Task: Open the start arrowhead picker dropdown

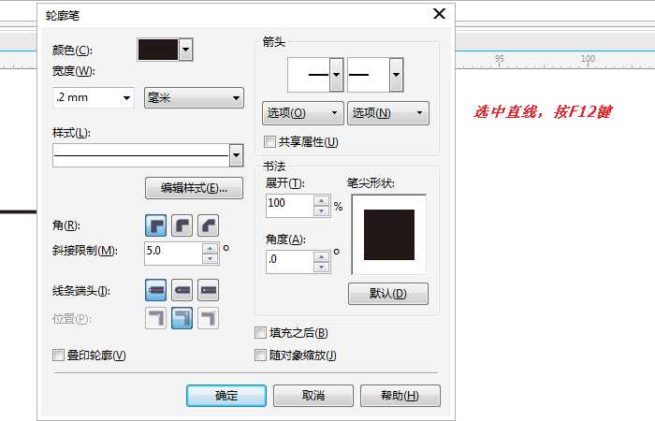Action: (x=336, y=74)
